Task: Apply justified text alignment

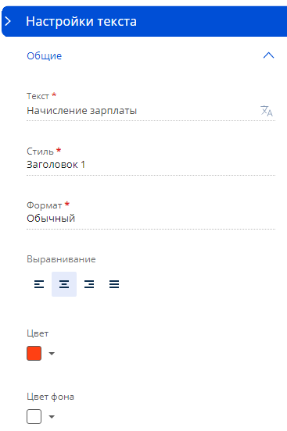Action: click(x=114, y=284)
